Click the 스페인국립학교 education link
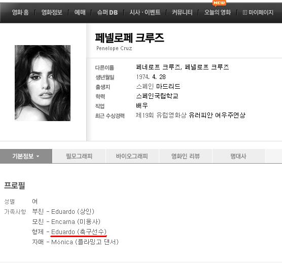 pos(157,96)
